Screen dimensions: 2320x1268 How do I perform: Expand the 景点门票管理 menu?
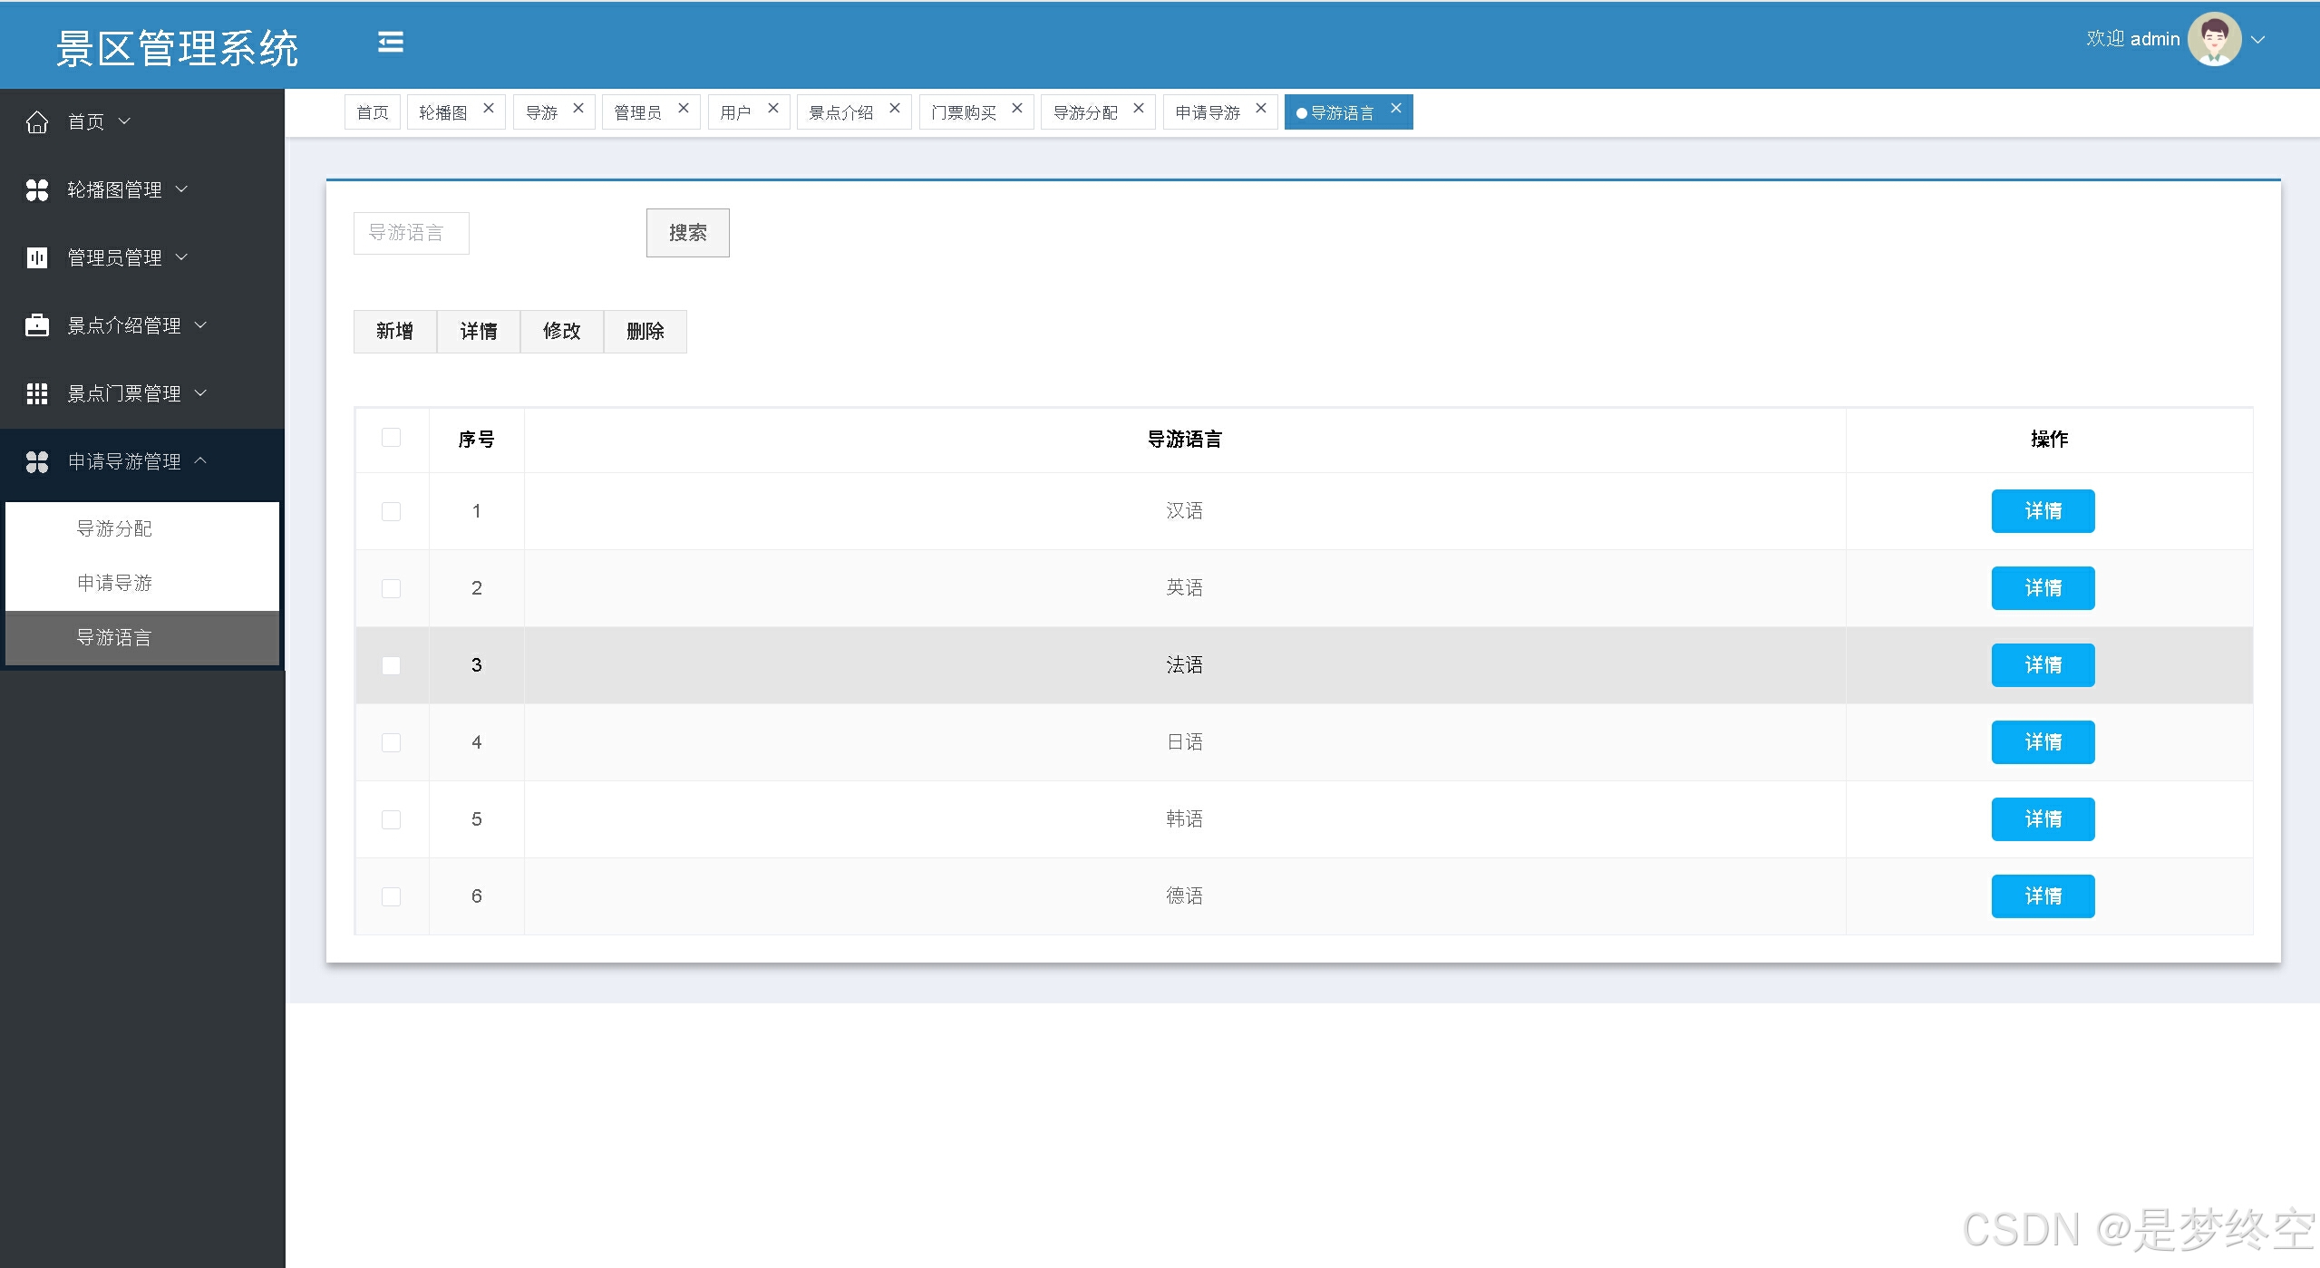[x=124, y=393]
